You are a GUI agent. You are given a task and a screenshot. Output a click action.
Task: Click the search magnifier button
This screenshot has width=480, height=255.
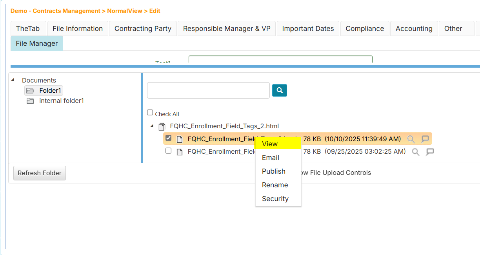280,90
